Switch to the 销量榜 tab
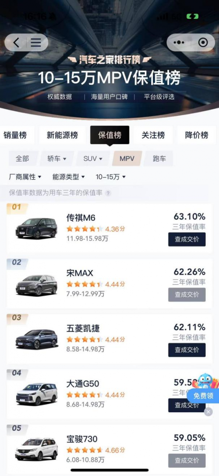219x476 pixels. click(15, 135)
